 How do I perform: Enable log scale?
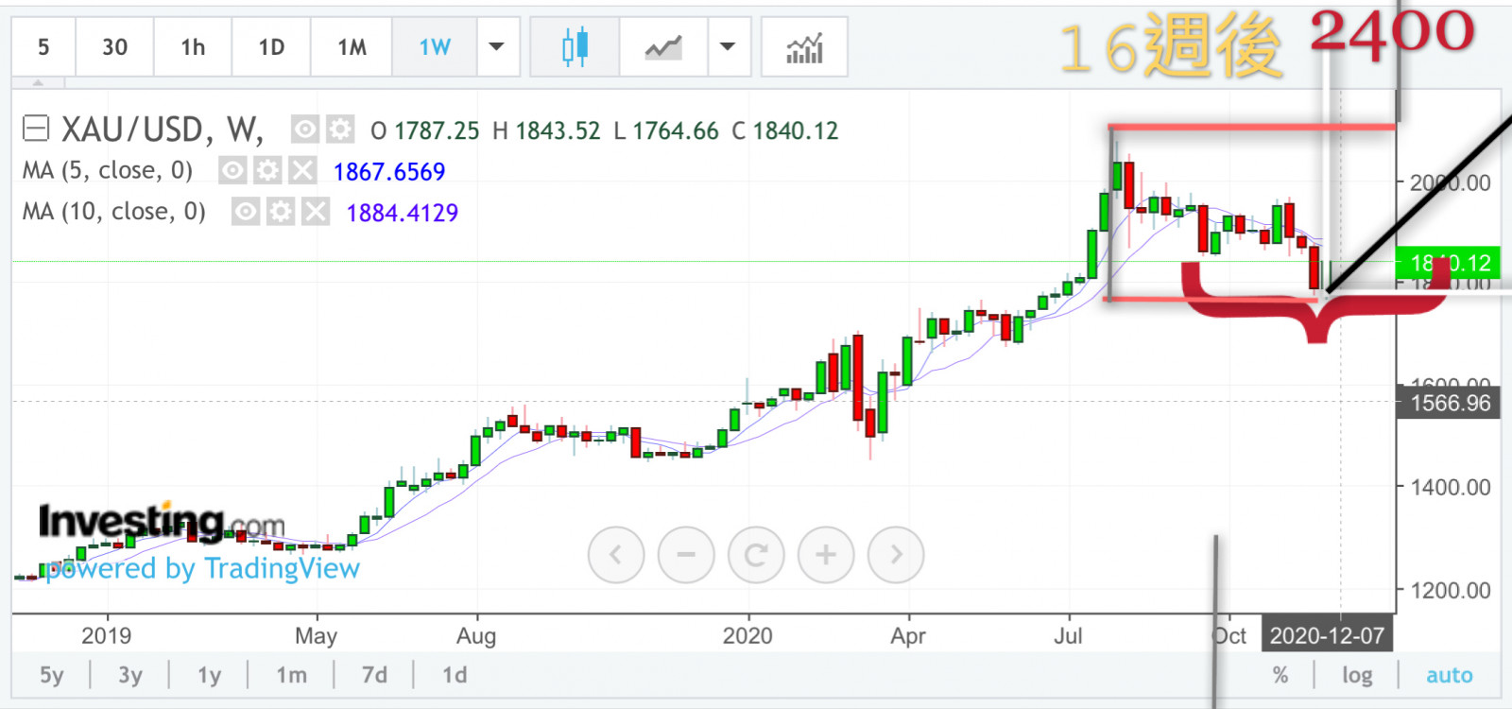tap(1357, 675)
